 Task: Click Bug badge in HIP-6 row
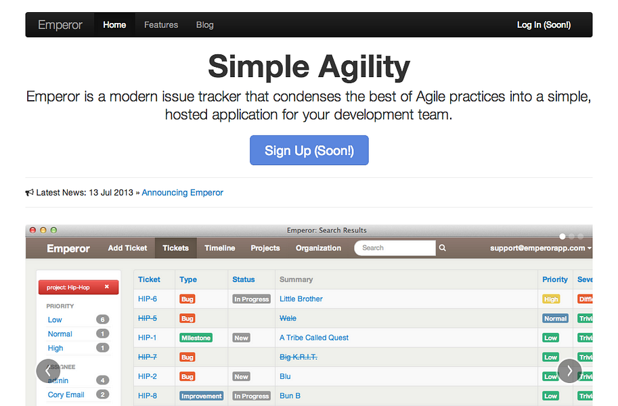(187, 299)
